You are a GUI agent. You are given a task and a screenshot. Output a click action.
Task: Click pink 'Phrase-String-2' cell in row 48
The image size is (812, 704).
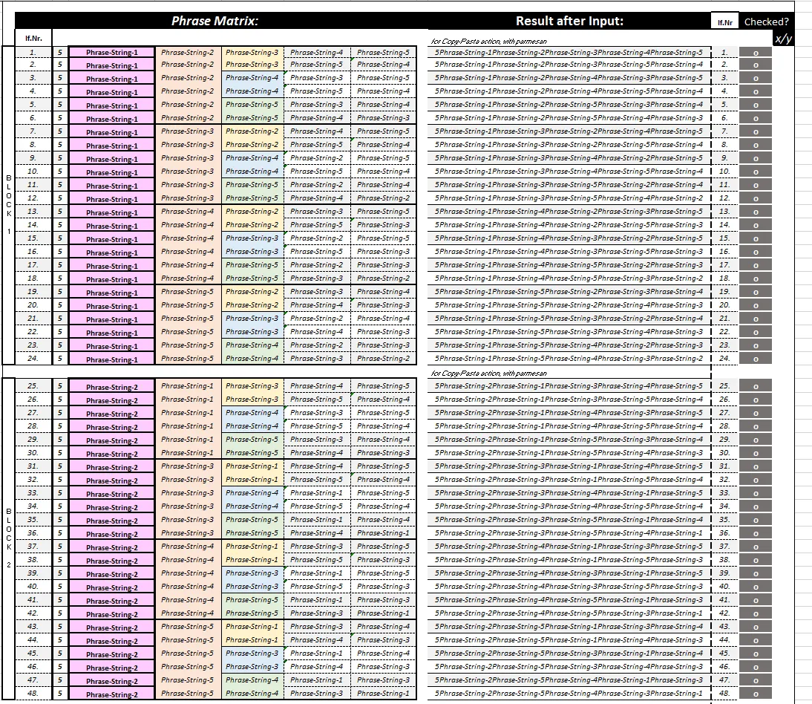(112, 694)
